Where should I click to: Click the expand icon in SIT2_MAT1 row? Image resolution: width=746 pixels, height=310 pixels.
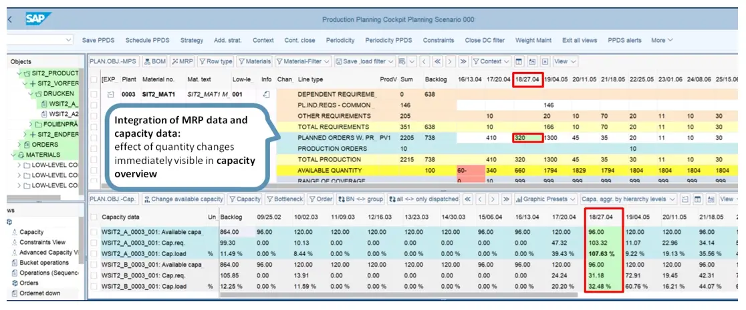pos(110,94)
